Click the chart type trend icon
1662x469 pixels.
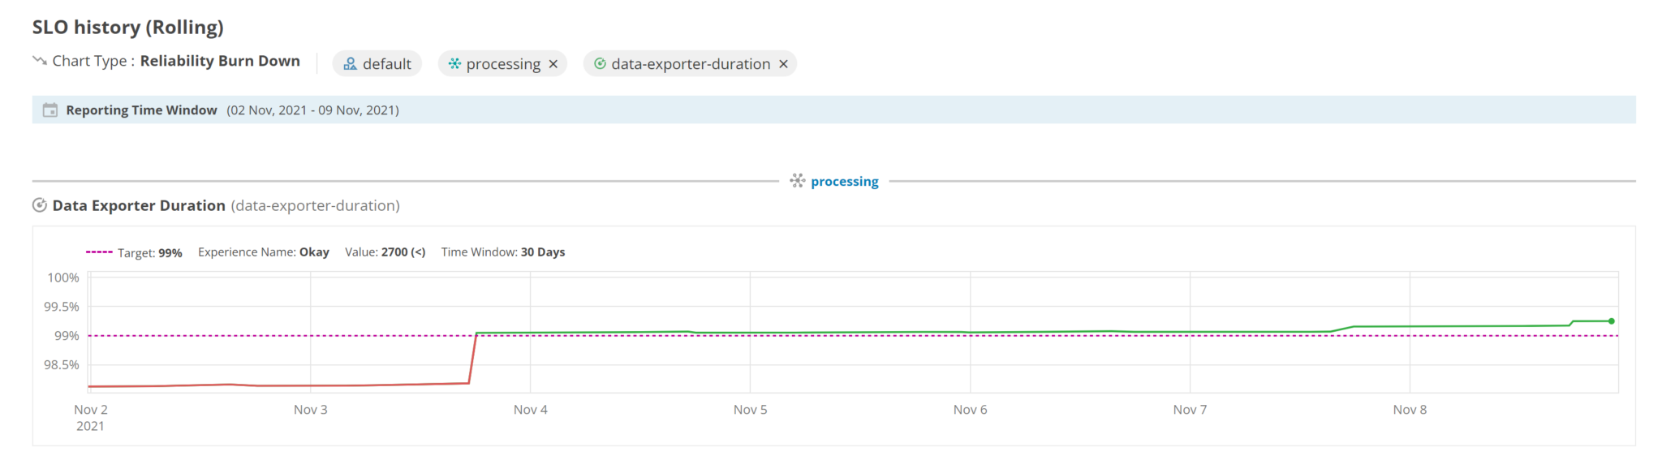pos(39,61)
